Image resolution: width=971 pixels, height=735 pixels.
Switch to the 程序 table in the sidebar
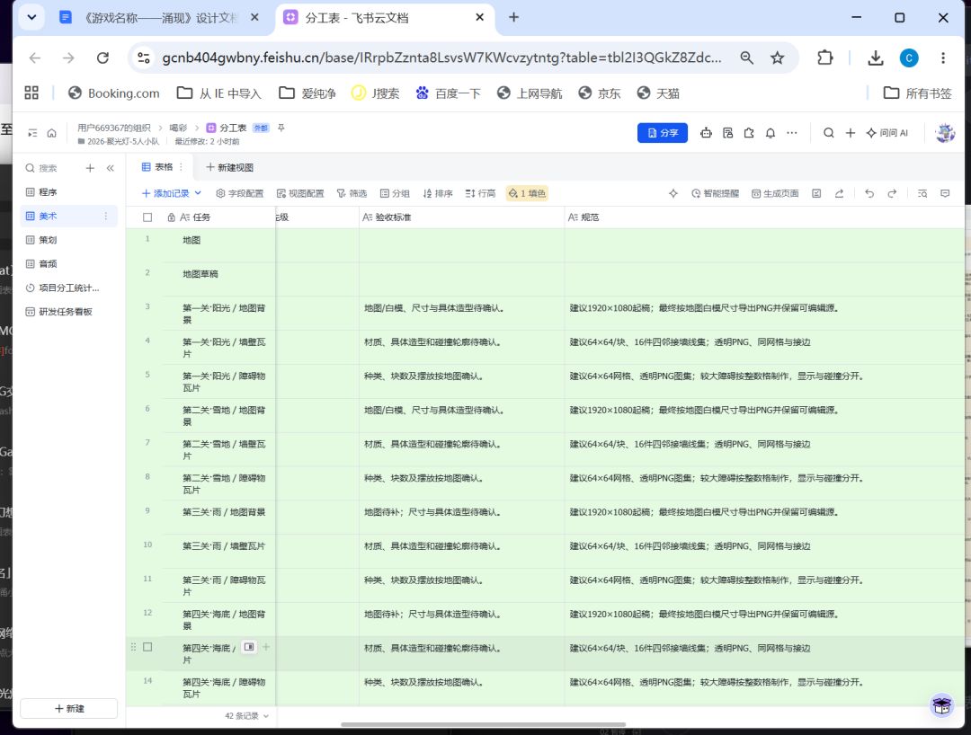point(68,192)
